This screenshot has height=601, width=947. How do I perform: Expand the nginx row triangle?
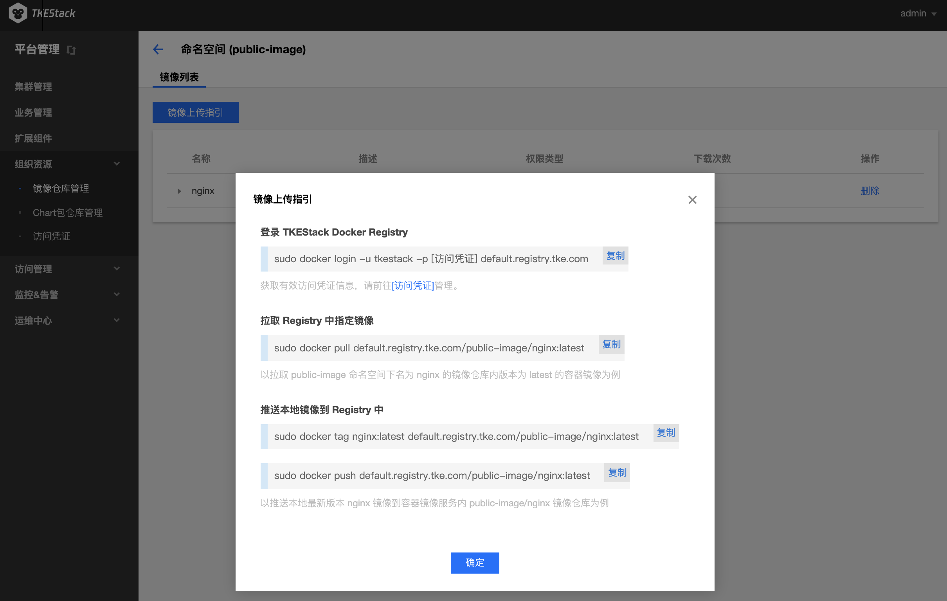pyautogui.click(x=179, y=191)
